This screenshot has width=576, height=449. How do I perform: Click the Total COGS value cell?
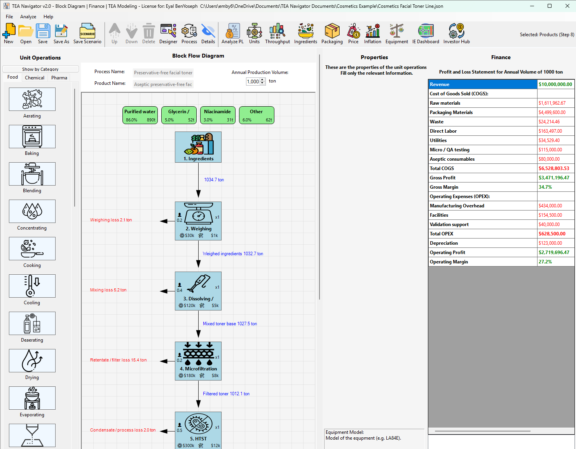[x=556, y=168]
